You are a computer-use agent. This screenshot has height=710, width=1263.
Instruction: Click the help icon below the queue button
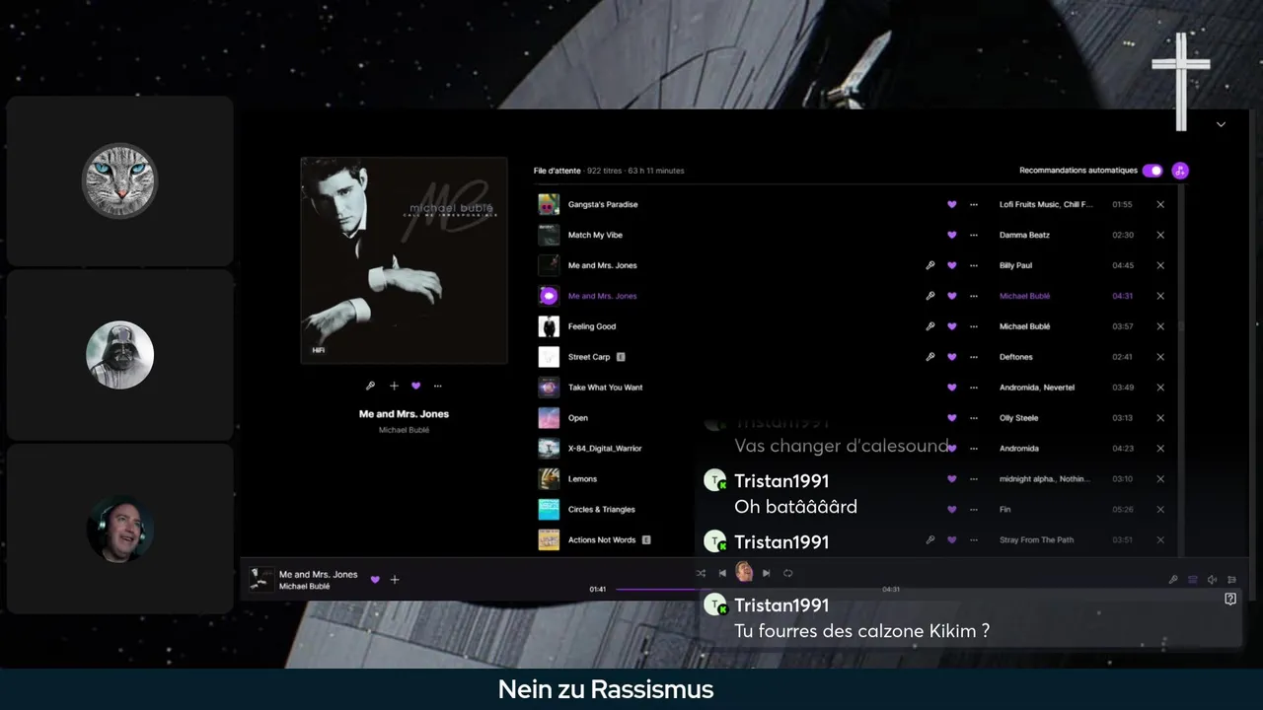point(1230,599)
